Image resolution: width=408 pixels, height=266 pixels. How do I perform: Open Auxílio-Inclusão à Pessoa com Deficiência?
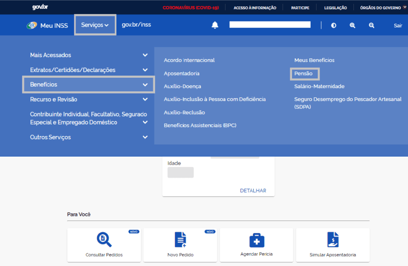tap(215, 100)
